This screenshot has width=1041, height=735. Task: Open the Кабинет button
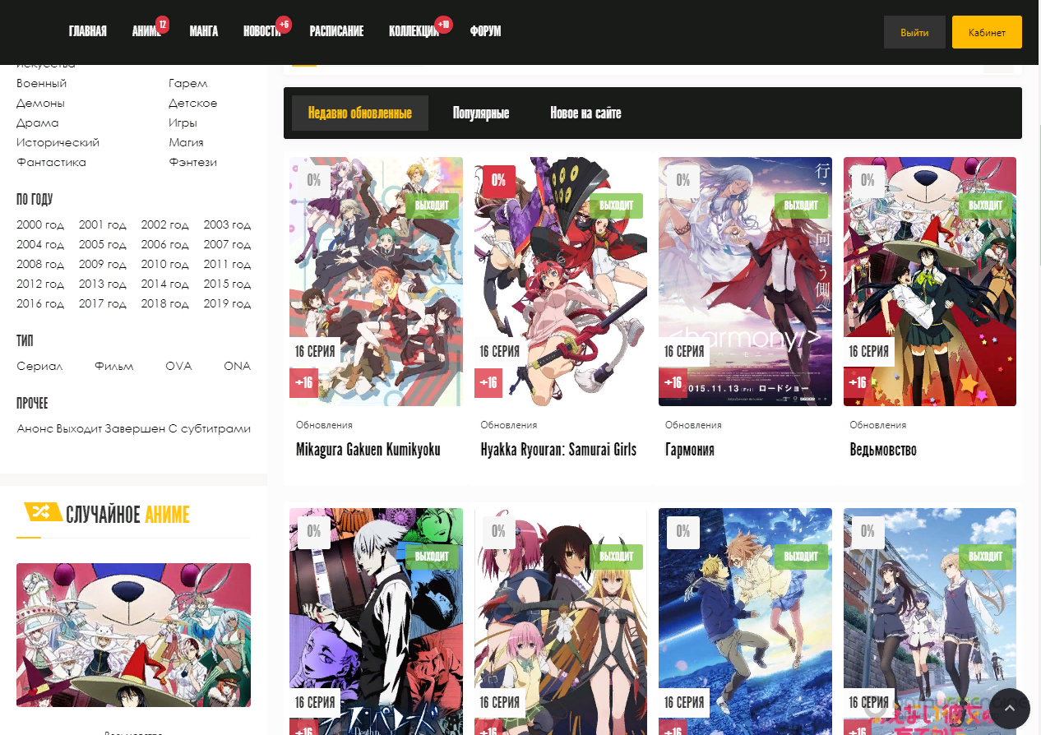(987, 32)
